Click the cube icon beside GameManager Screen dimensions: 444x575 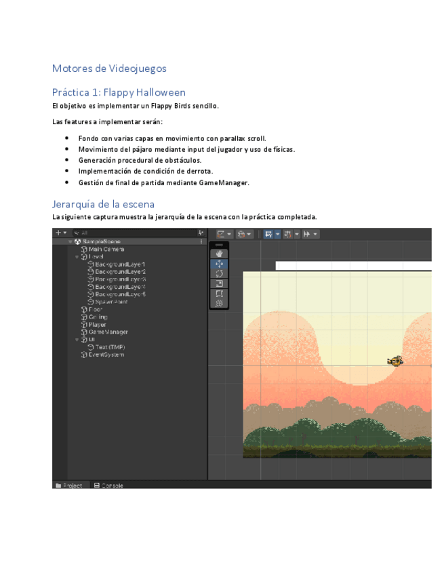pyautogui.click(x=84, y=332)
